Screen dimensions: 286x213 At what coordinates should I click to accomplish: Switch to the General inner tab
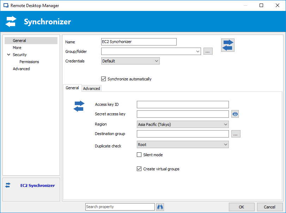pos(72,88)
